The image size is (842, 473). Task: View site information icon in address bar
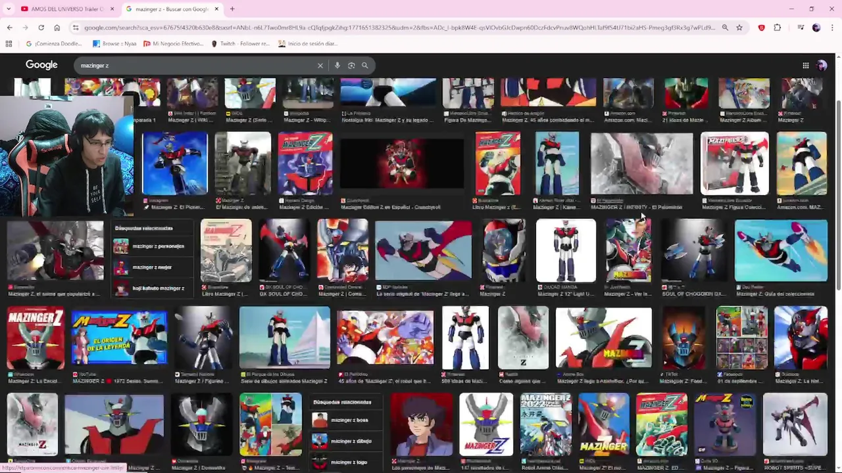pyautogui.click(x=76, y=28)
